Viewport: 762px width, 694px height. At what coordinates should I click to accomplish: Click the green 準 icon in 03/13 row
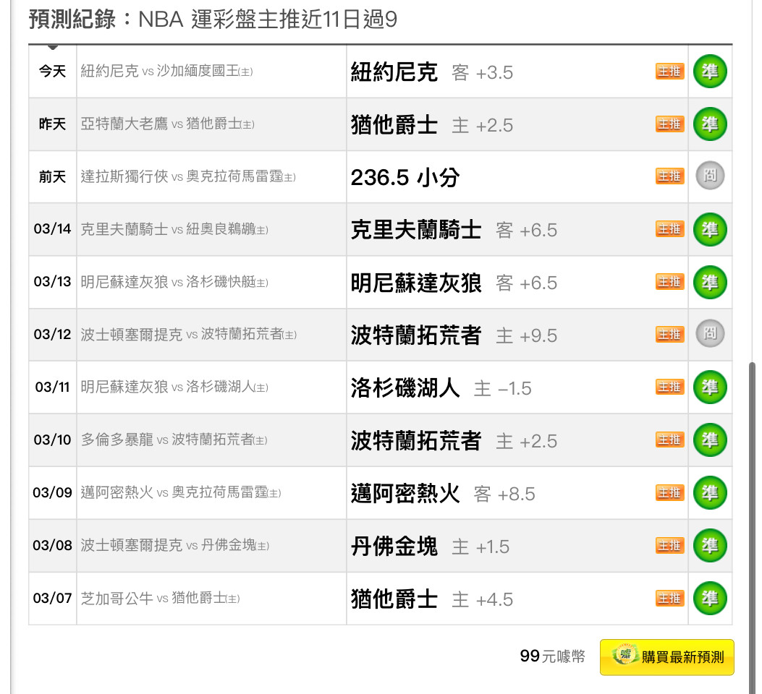pyautogui.click(x=709, y=283)
